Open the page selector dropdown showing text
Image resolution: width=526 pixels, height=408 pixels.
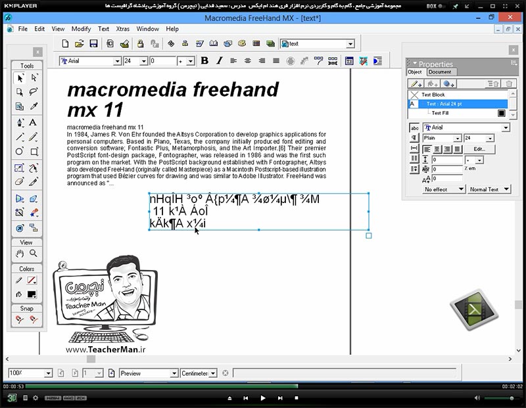[350, 44]
